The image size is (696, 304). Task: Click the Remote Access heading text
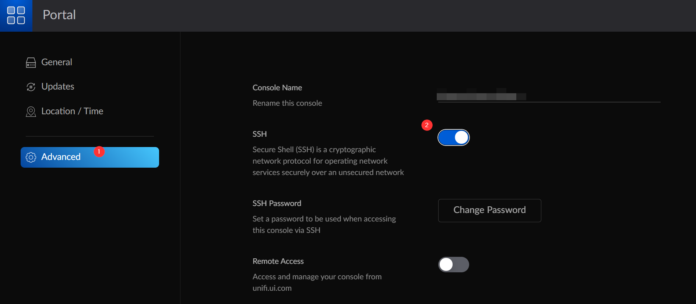[278, 261]
